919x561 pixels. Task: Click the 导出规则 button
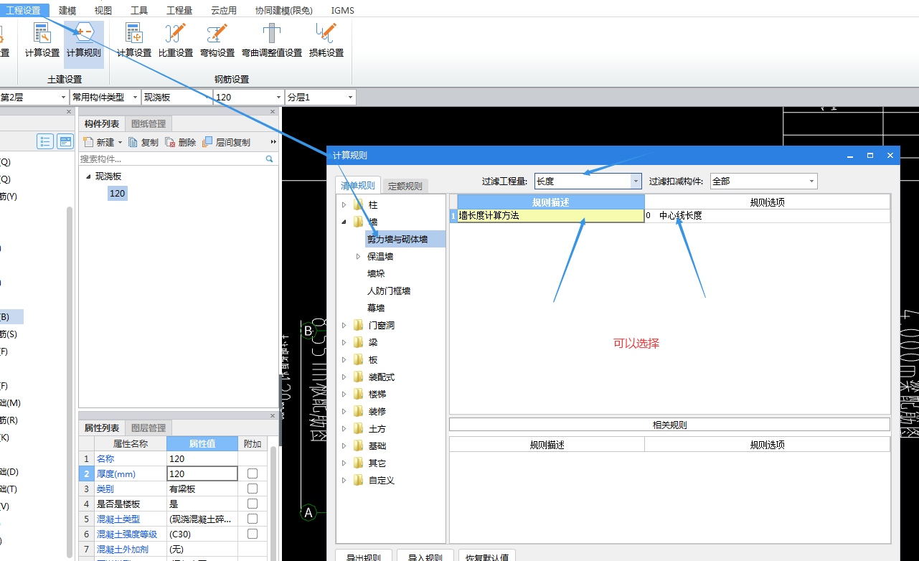364,556
